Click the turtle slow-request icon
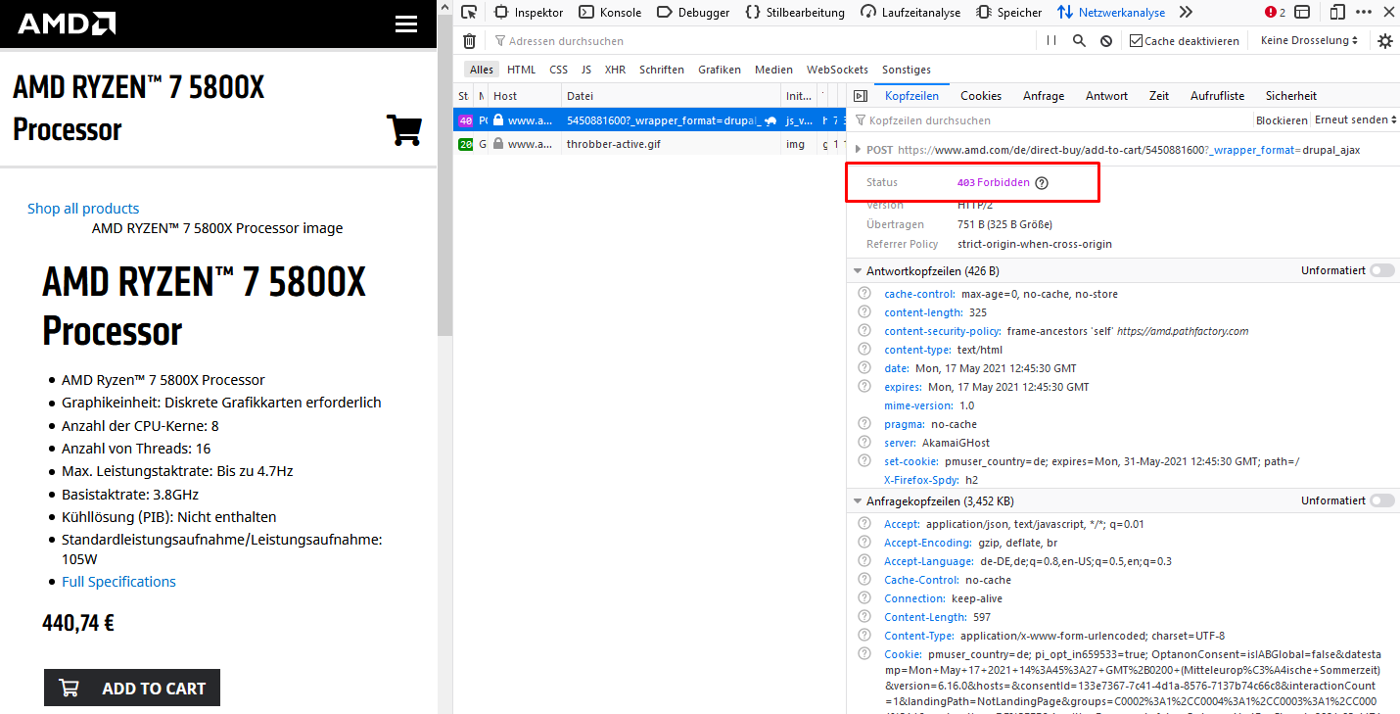This screenshot has height=714, width=1400. pos(771,120)
